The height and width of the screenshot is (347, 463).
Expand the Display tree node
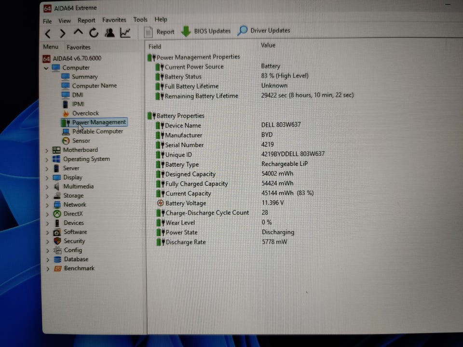(47, 178)
